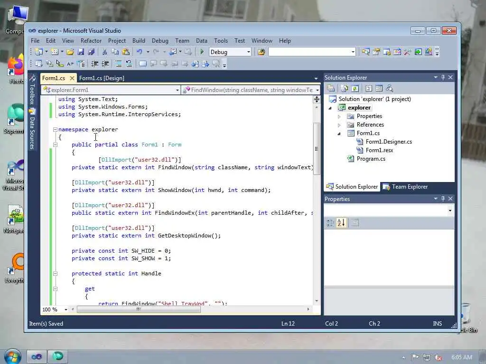Expand the References node in Solution Explorer
This screenshot has width=486, height=364.
[x=339, y=125]
